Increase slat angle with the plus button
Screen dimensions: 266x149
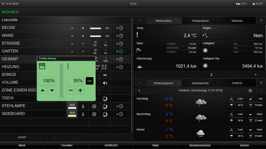[x=80, y=91]
